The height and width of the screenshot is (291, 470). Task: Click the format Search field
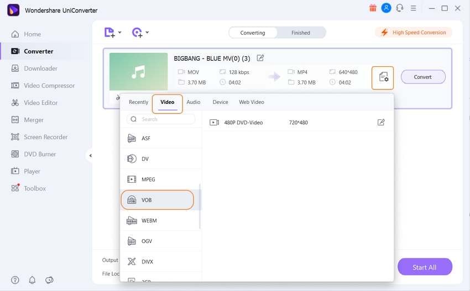(161, 119)
